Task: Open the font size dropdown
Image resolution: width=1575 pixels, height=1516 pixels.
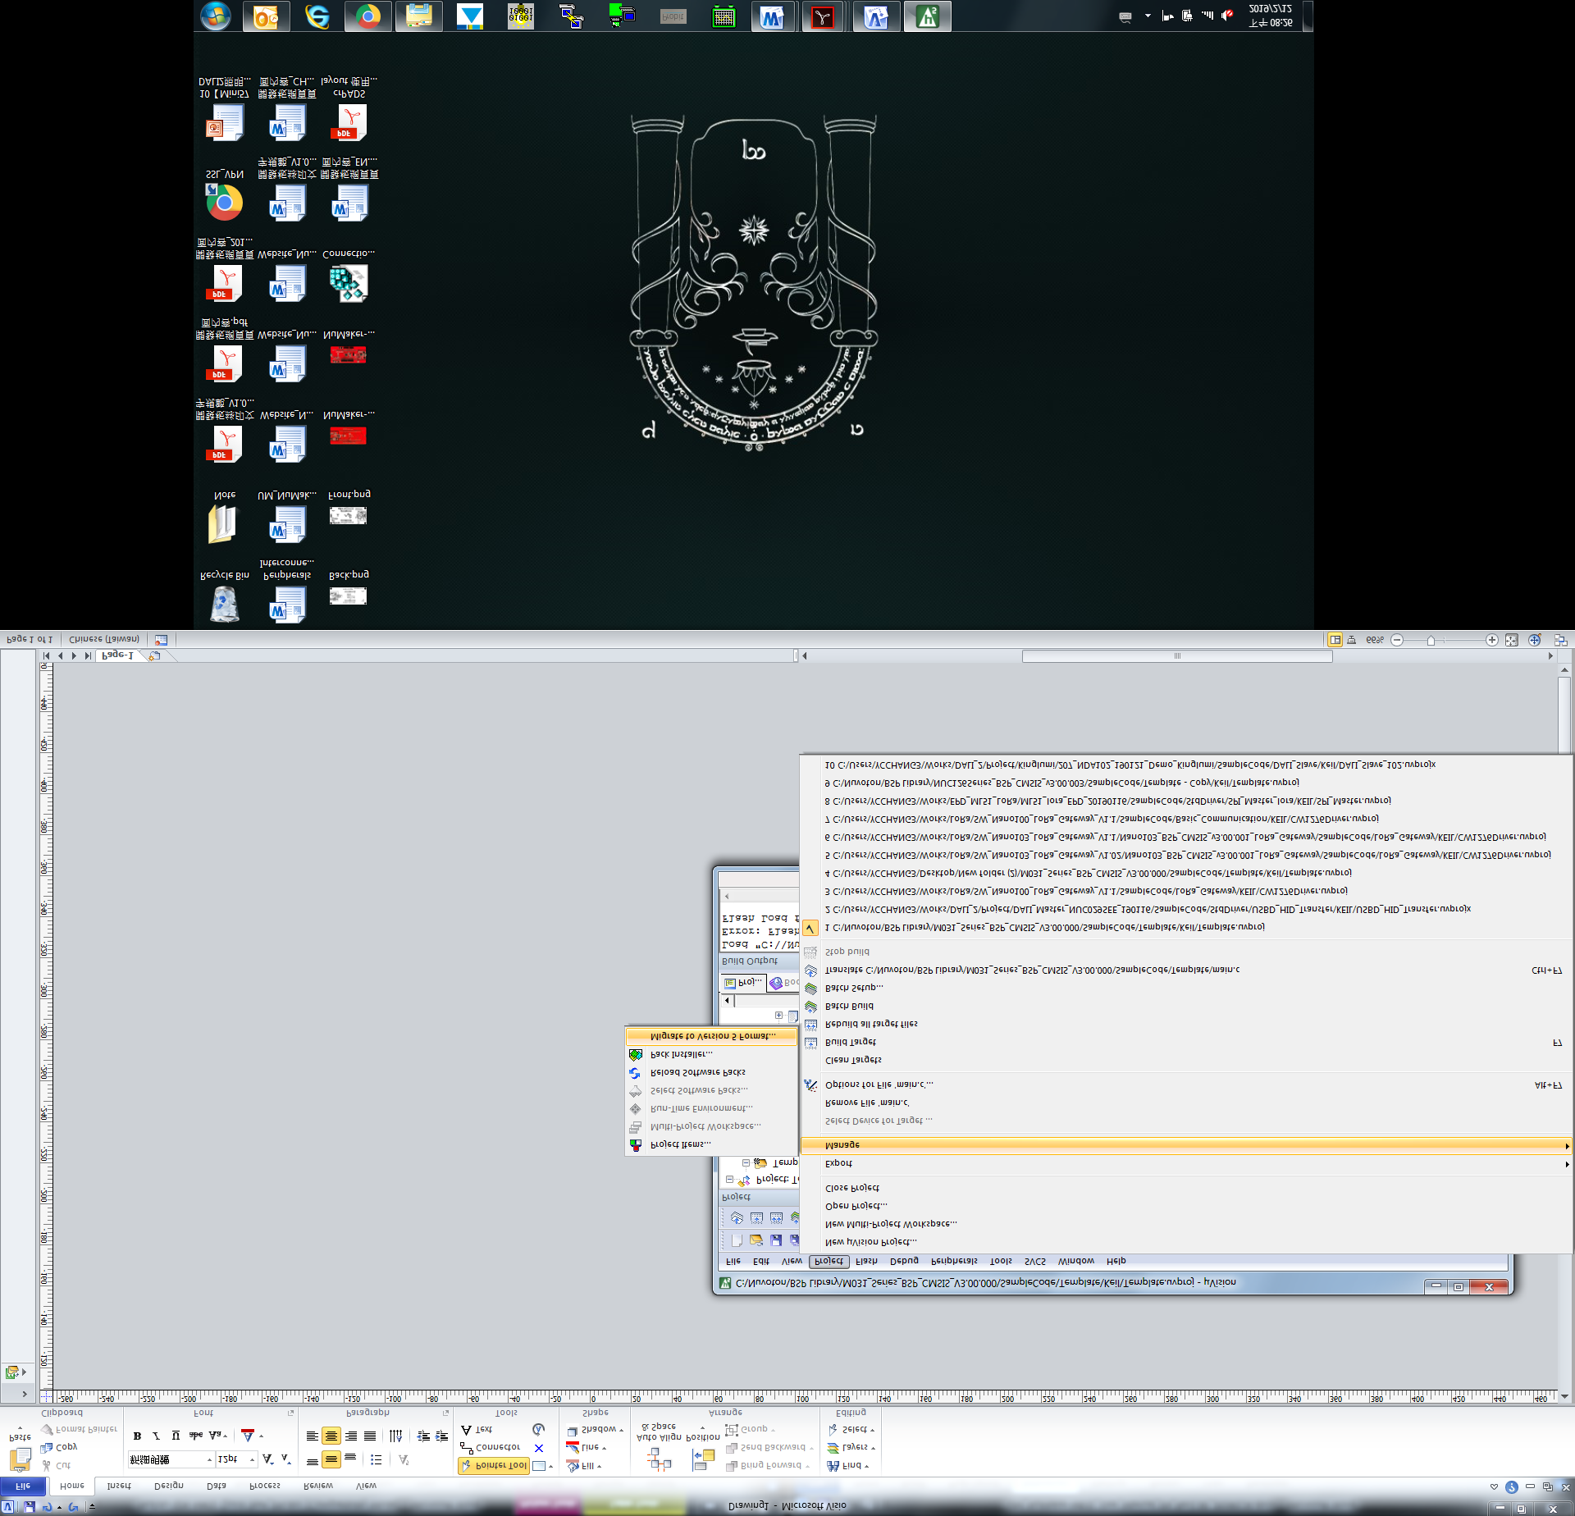Action: 253,1459
